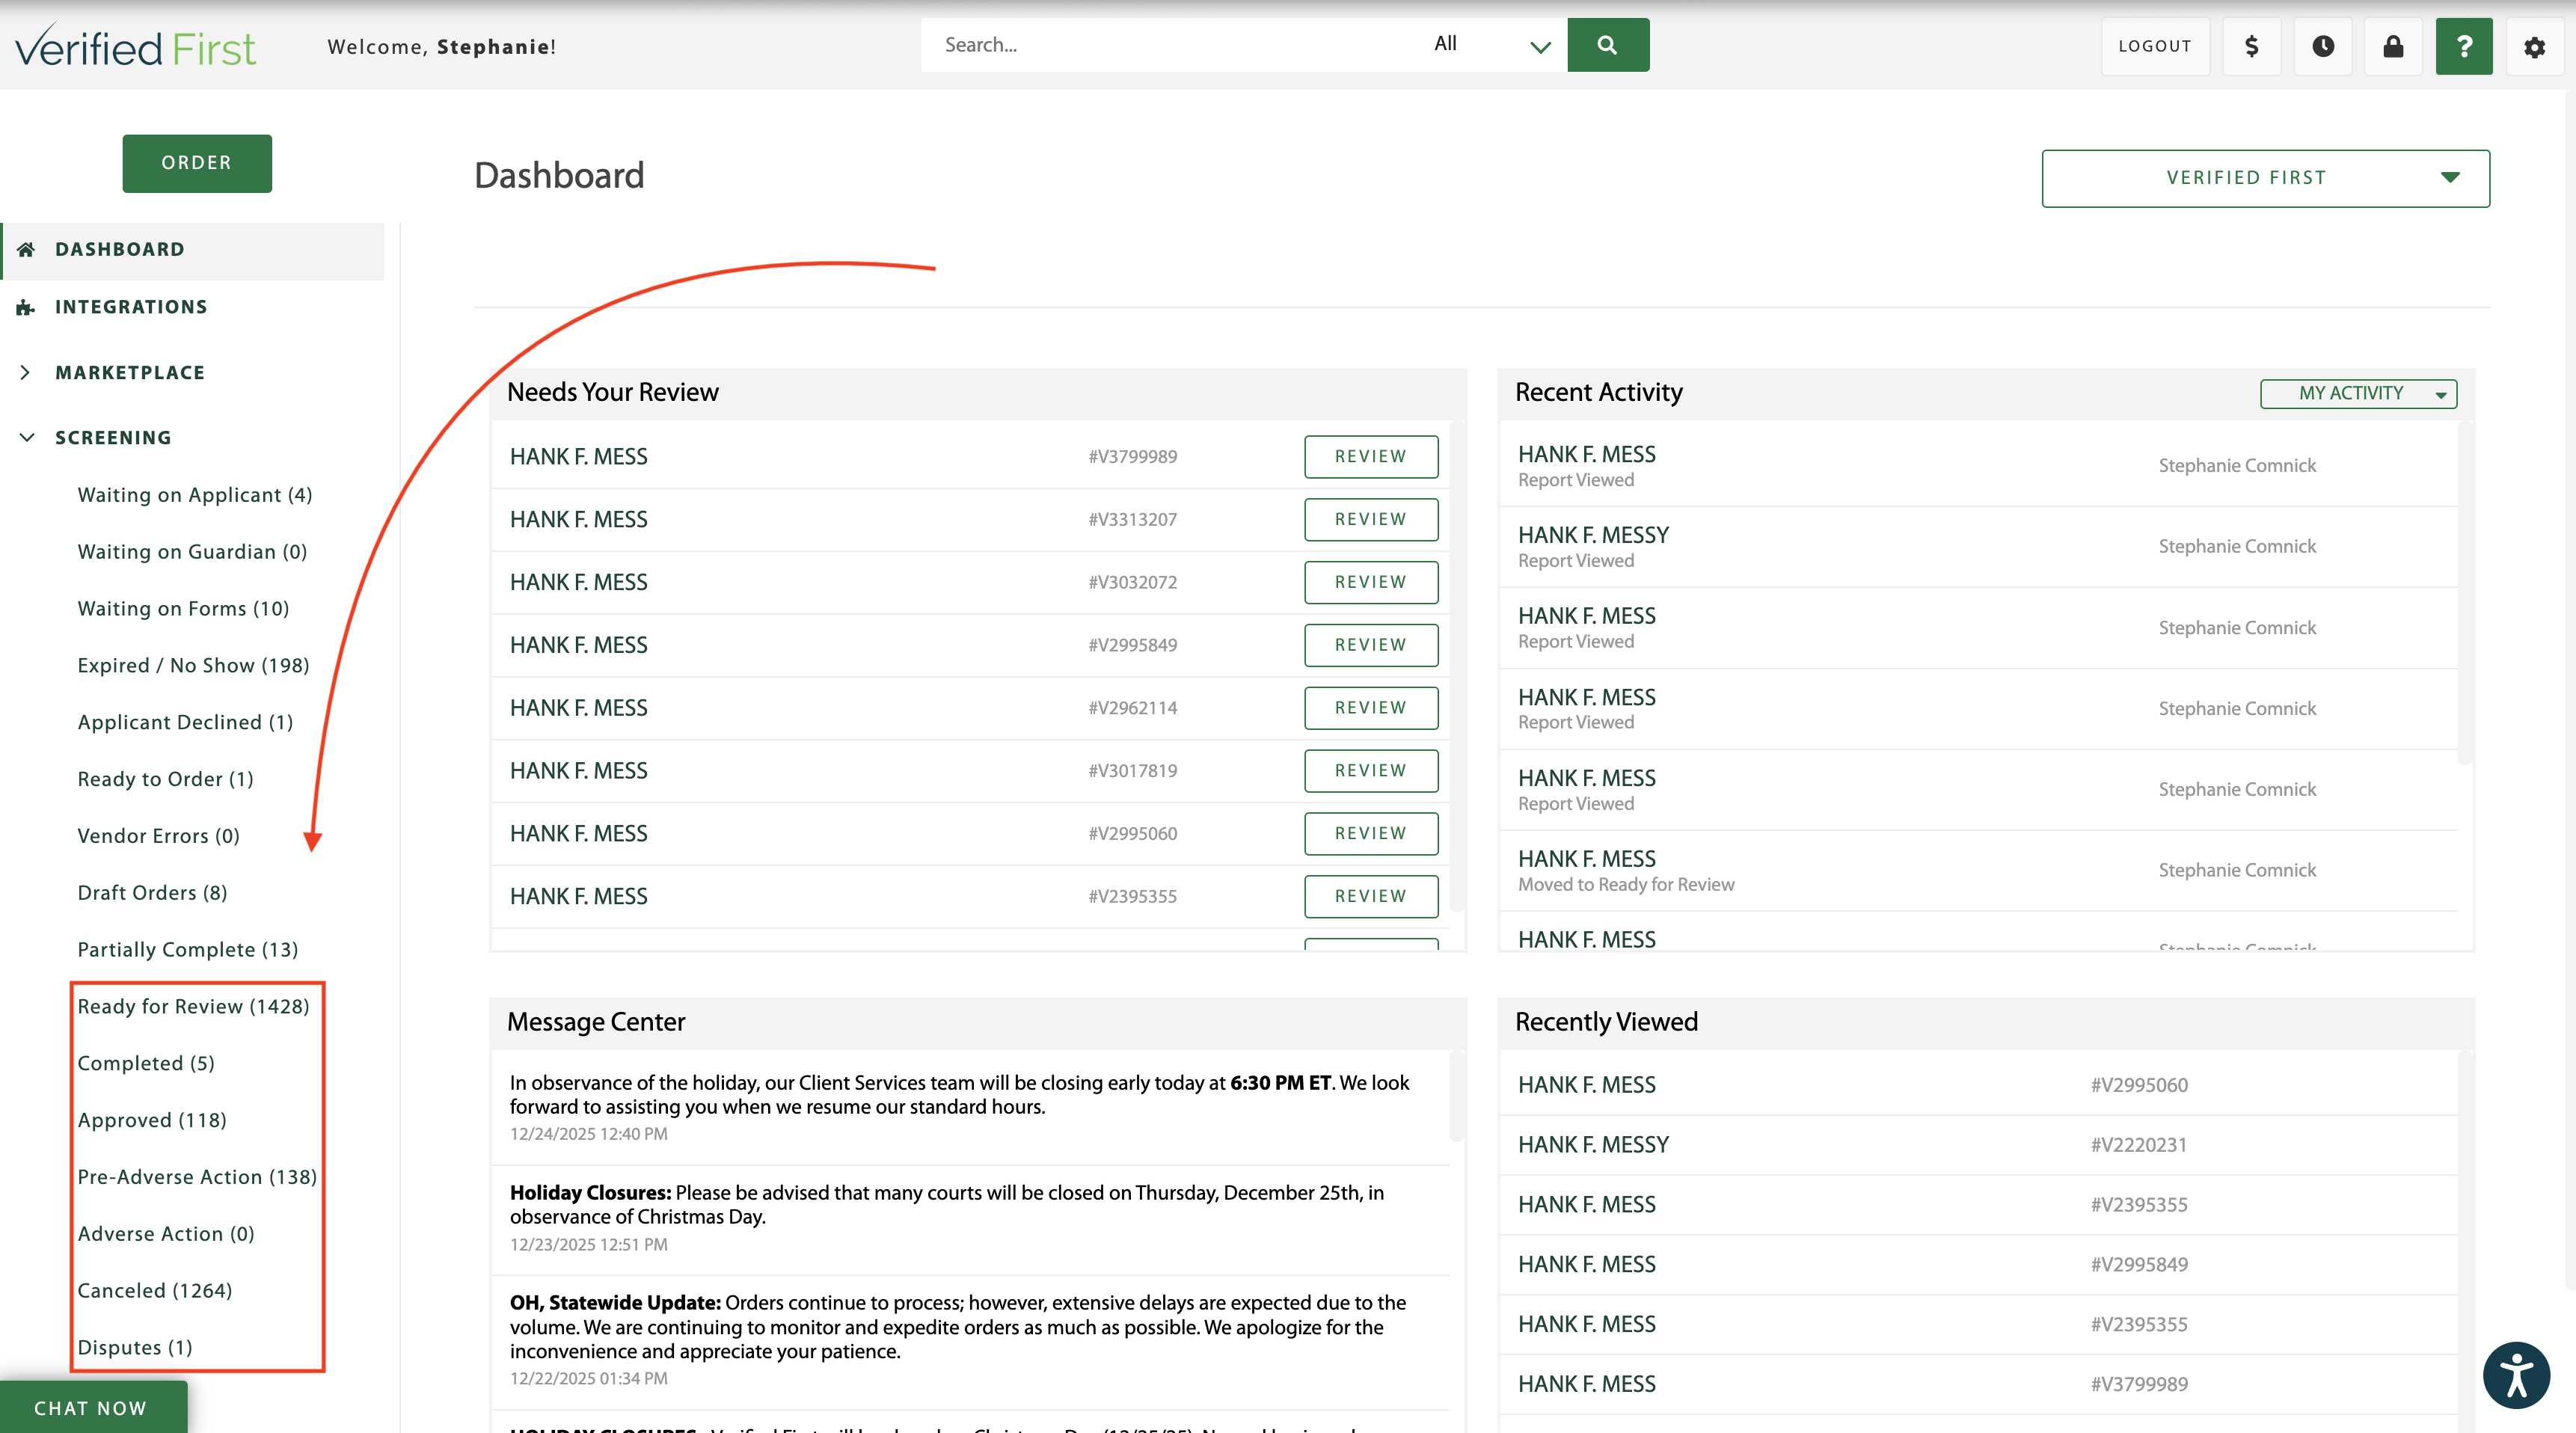2576x1433 pixels.
Task: Click into the Search input field
Action: pos(1170,45)
